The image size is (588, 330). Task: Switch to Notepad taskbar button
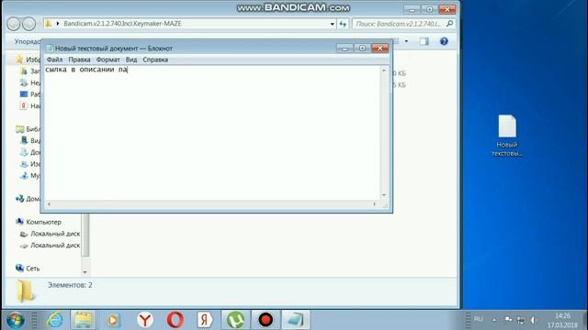tap(296, 320)
